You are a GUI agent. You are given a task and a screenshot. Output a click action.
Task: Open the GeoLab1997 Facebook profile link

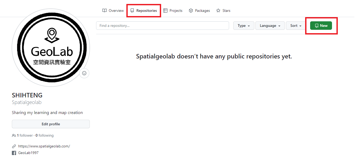pyautogui.click(x=28, y=153)
